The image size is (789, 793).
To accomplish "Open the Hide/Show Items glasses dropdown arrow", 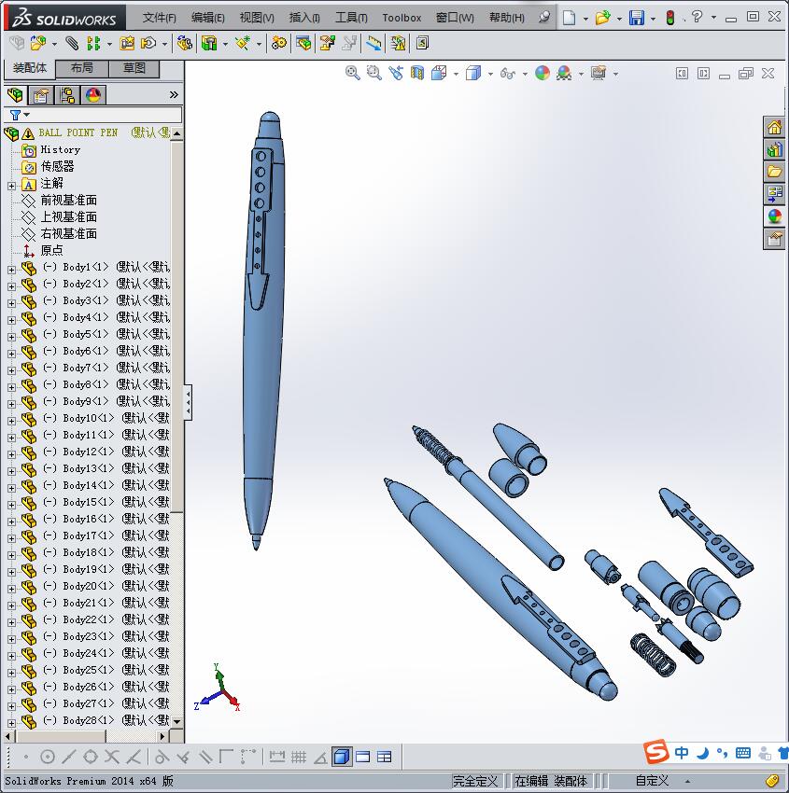I will coord(525,74).
